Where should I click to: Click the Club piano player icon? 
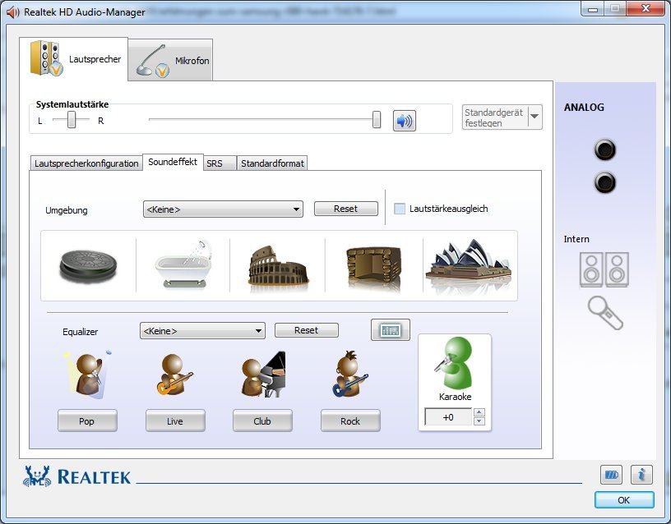[263, 375]
